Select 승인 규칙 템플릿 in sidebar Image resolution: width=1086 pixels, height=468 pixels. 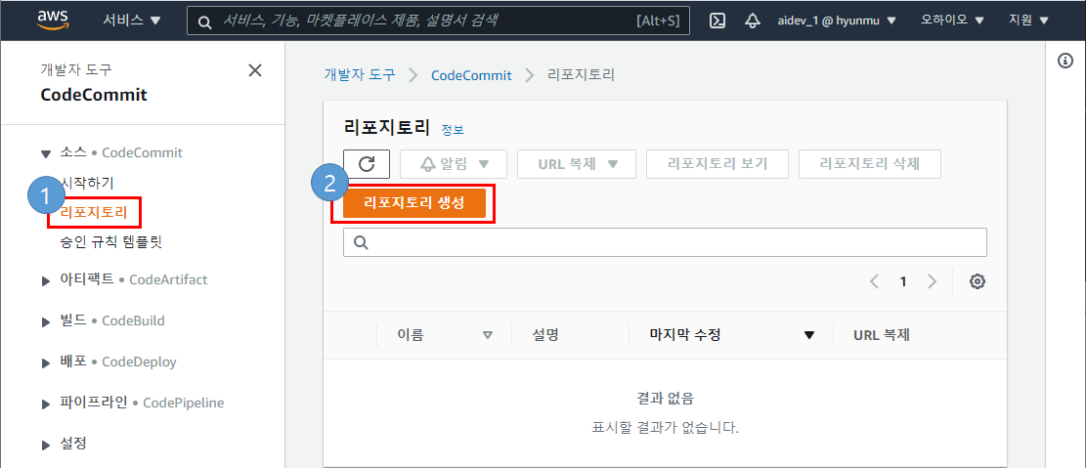(x=110, y=242)
